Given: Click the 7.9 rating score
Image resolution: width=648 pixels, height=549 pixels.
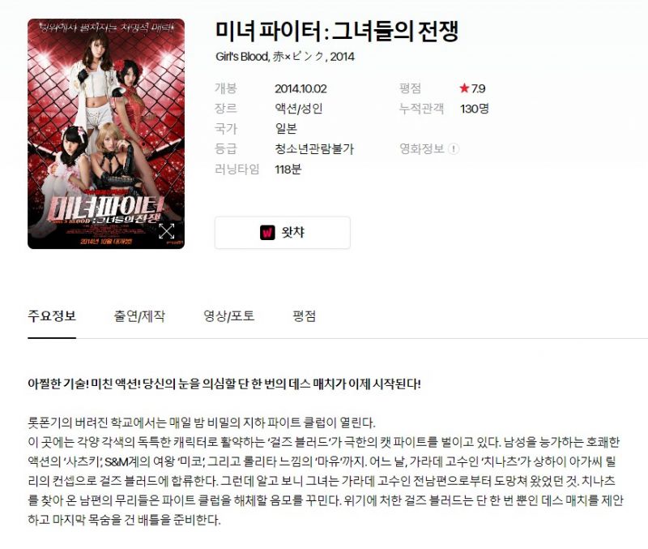Looking at the screenshot, I should click(479, 88).
